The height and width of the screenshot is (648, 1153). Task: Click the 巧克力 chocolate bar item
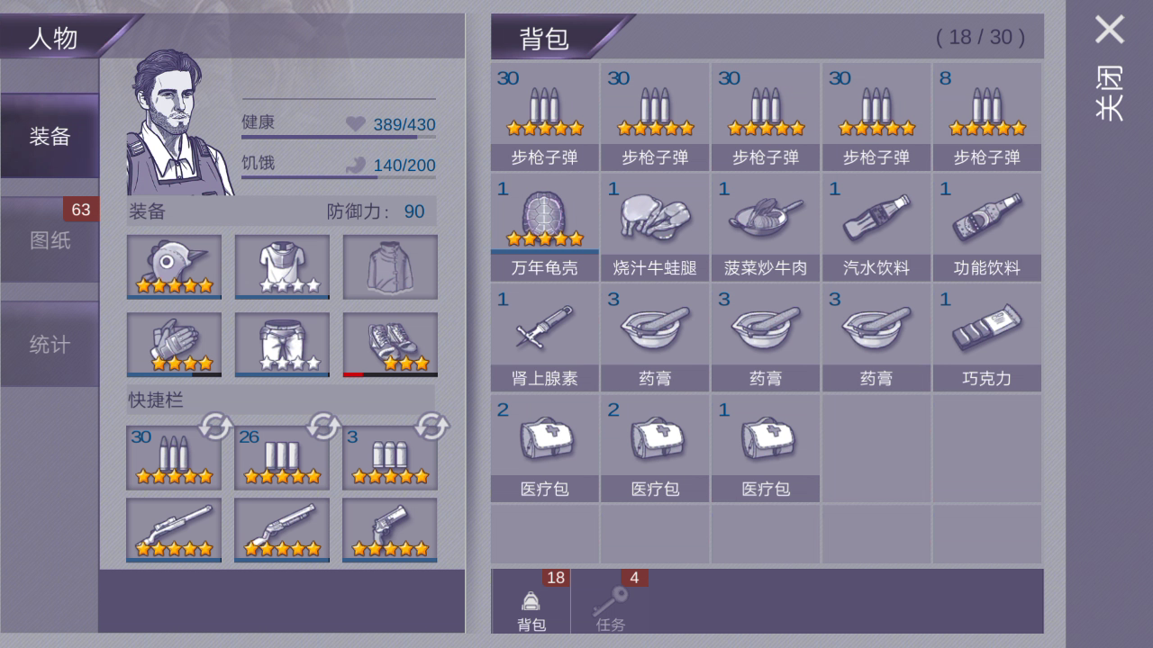986,338
